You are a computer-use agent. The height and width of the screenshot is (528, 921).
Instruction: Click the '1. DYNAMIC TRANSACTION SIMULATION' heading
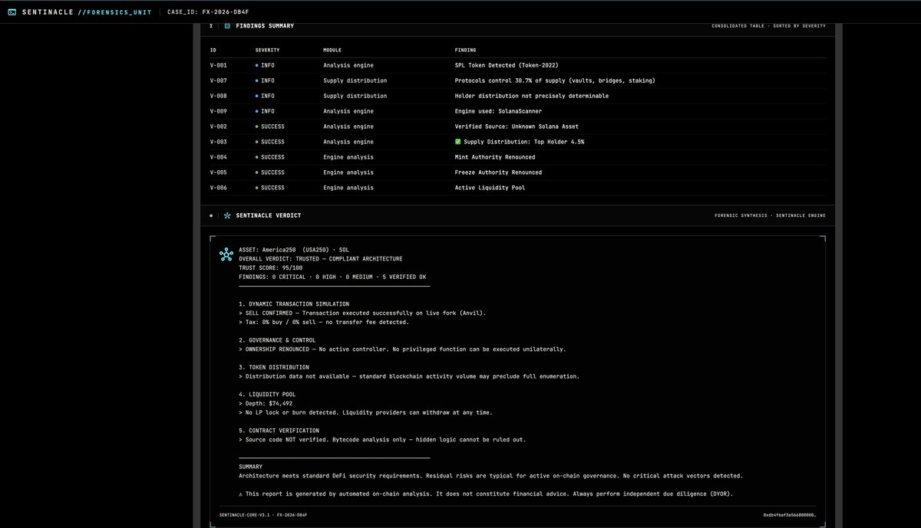294,304
